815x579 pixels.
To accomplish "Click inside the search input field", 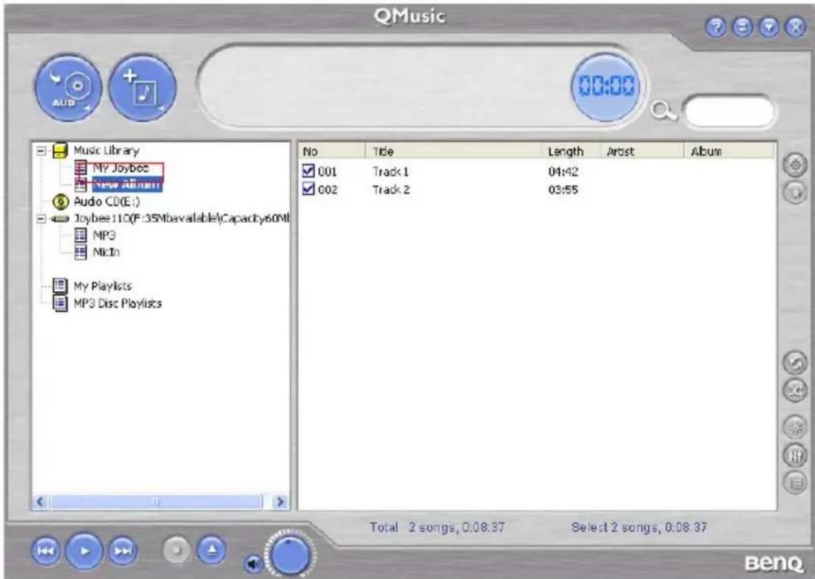I will 730,111.
